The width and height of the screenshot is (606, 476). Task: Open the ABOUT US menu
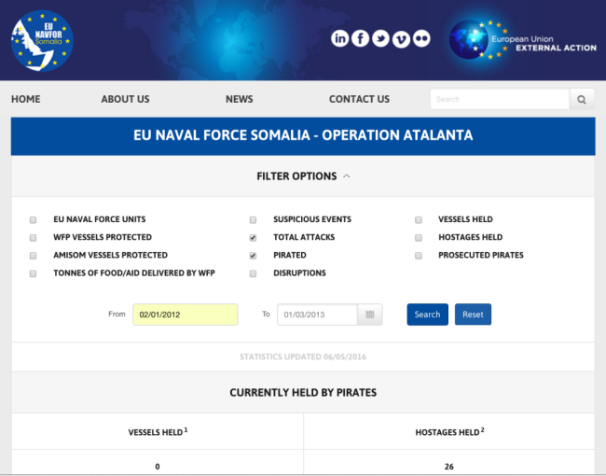[125, 99]
